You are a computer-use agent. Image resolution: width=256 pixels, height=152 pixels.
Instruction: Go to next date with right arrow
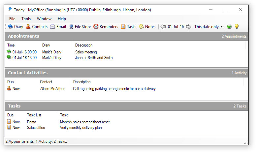[188, 27]
